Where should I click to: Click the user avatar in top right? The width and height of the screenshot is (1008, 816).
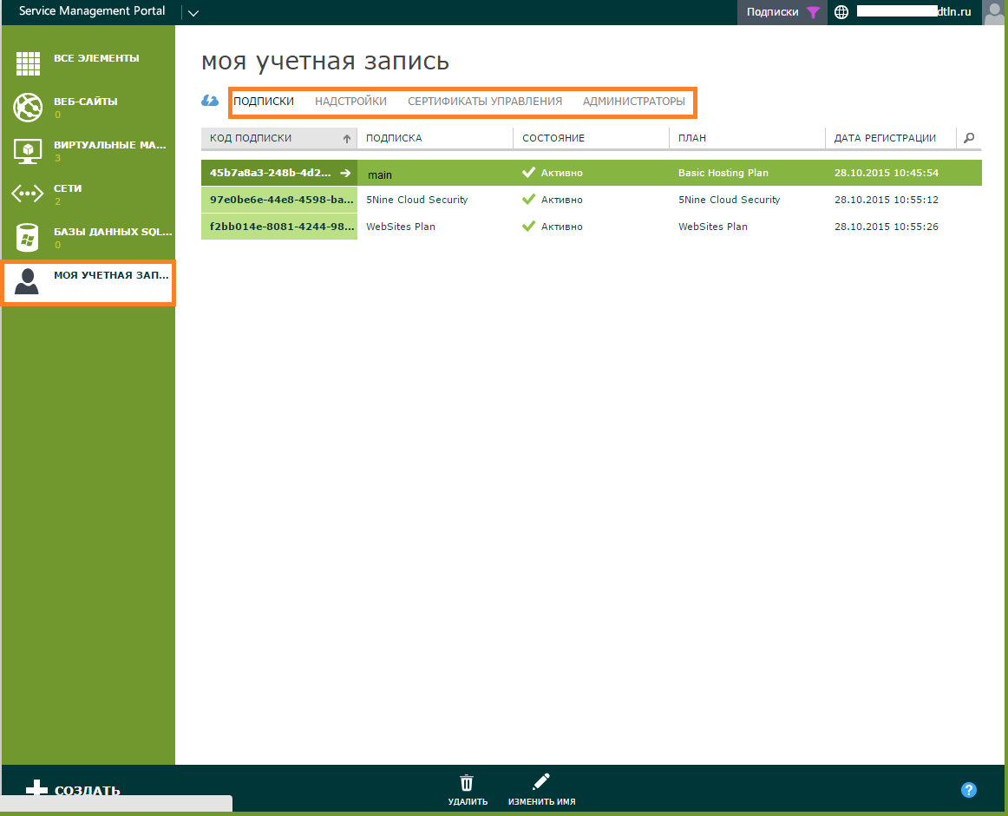coord(994,13)
